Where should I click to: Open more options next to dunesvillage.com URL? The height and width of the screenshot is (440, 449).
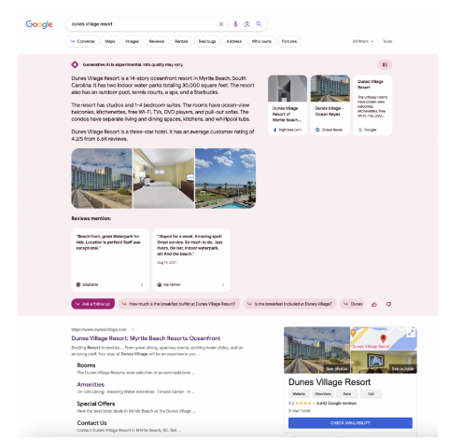point(133,329)
